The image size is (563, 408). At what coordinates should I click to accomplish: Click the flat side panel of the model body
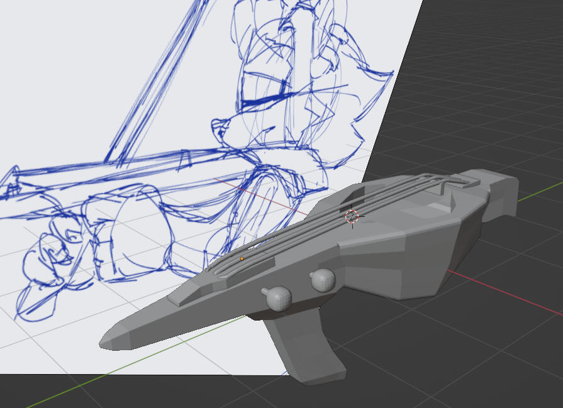(x=403, y=264)
